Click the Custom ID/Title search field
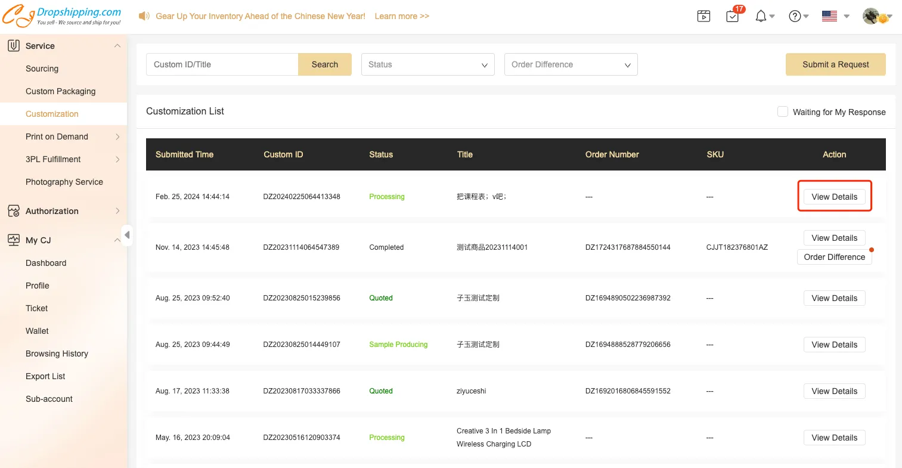Screen dimensions: 902x468 (x=222, y=64)
